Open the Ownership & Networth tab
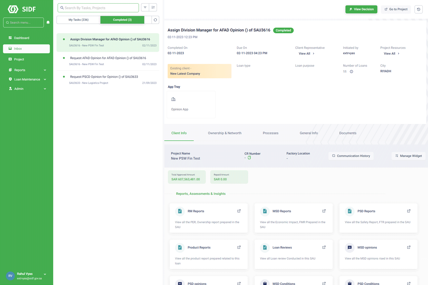The width and height of the screenshot is (428, 285). click(x=225, y=133)
